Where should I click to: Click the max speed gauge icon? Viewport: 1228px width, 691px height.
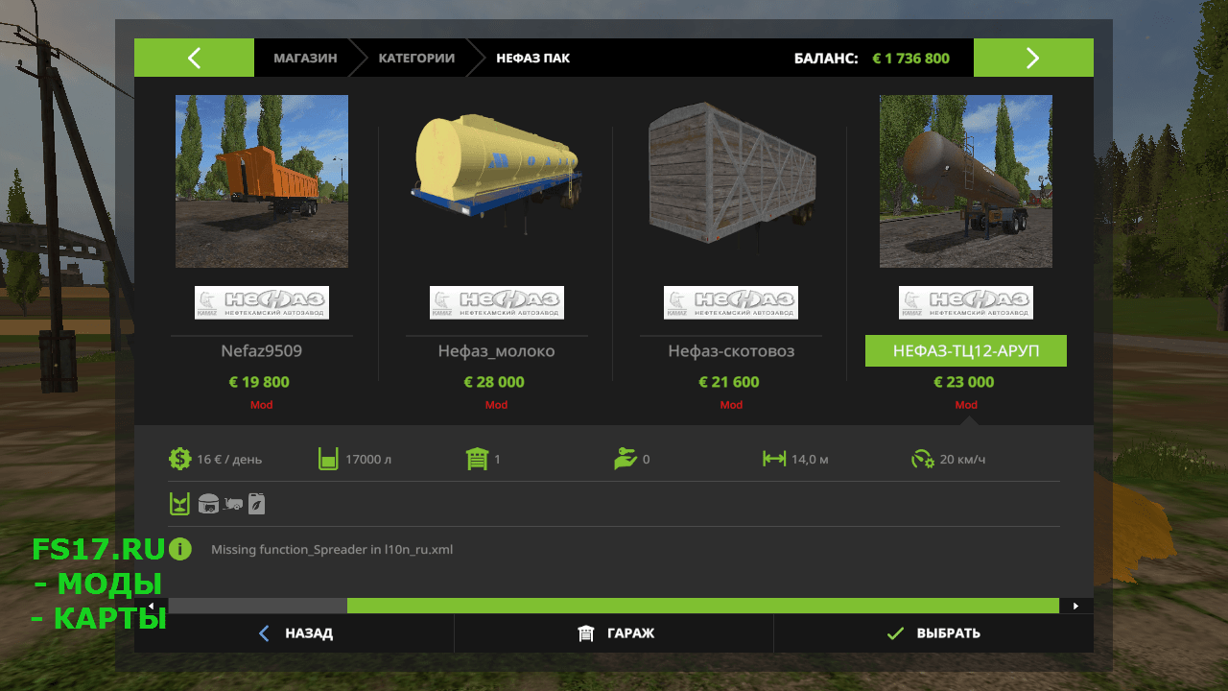[923, 459]
